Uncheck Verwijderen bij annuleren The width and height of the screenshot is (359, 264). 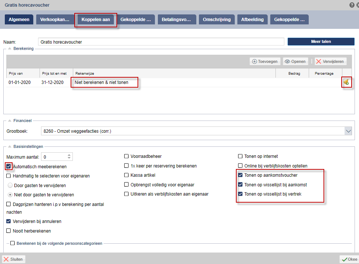click(x=9, y=221)
